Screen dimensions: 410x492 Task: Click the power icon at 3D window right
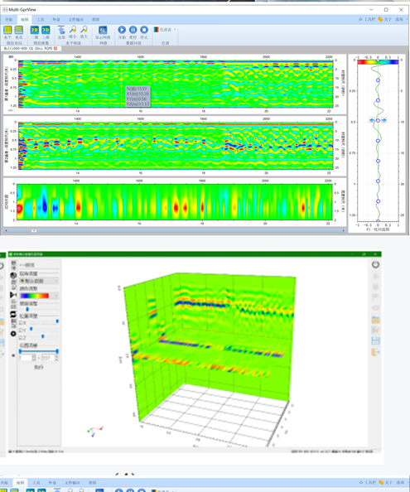[375, 265]
